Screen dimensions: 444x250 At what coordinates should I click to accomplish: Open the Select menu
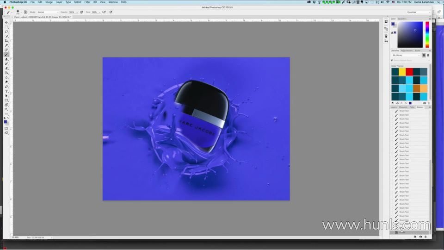point(78,2)
